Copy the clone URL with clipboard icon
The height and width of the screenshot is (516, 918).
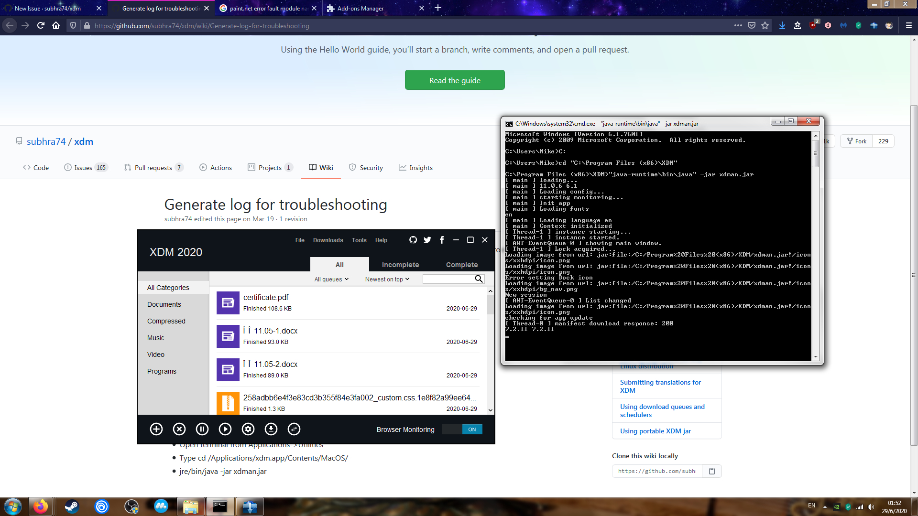712,471
